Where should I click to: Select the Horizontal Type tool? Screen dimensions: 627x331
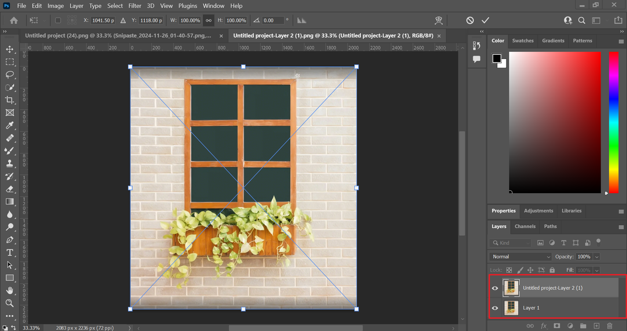pyautogui.click(x=9, y=252)
